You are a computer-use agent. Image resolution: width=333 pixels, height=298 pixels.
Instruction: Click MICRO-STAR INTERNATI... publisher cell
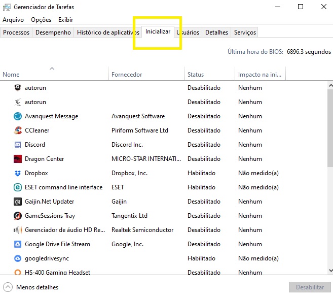146,159
